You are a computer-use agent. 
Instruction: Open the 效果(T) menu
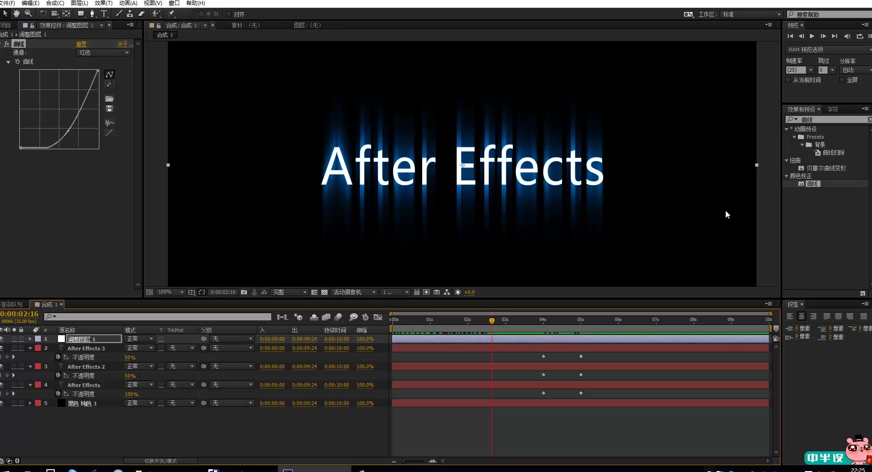click(x=103, y=3)
